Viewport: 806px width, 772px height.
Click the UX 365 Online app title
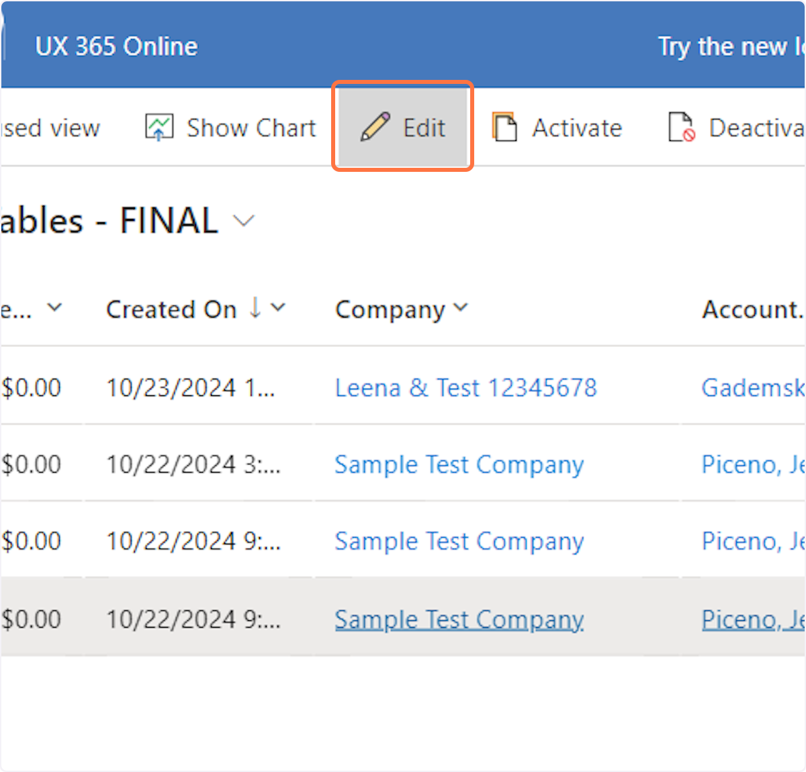pyautogui.click(x=116, y=46)
